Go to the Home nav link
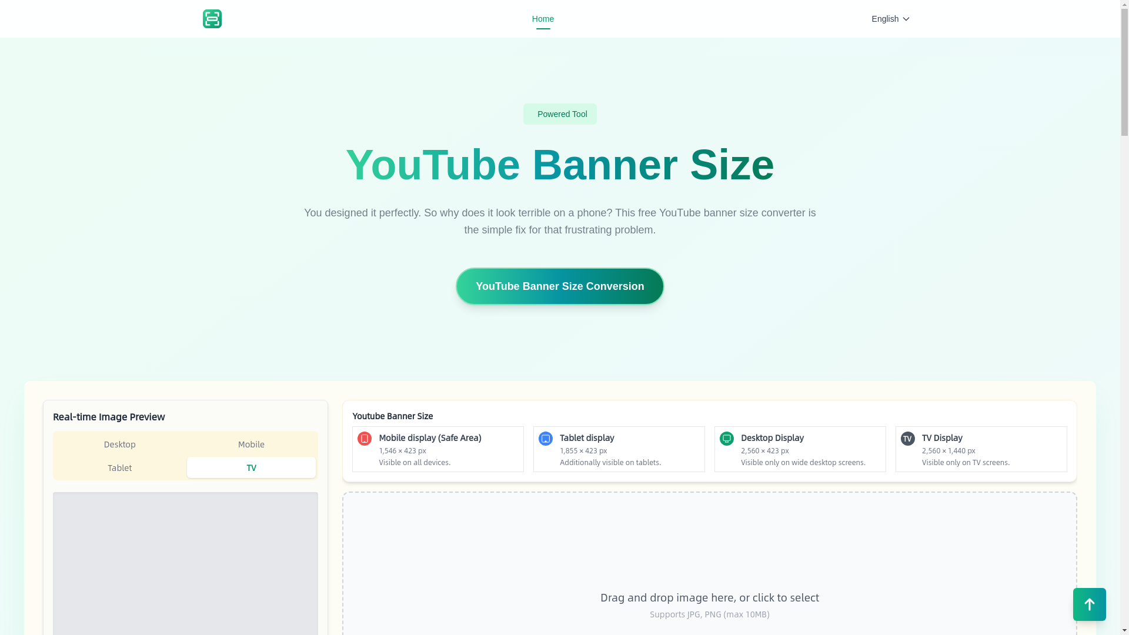Image resolution: width=1129 pixels, height=635 pixels. point(543,19)
